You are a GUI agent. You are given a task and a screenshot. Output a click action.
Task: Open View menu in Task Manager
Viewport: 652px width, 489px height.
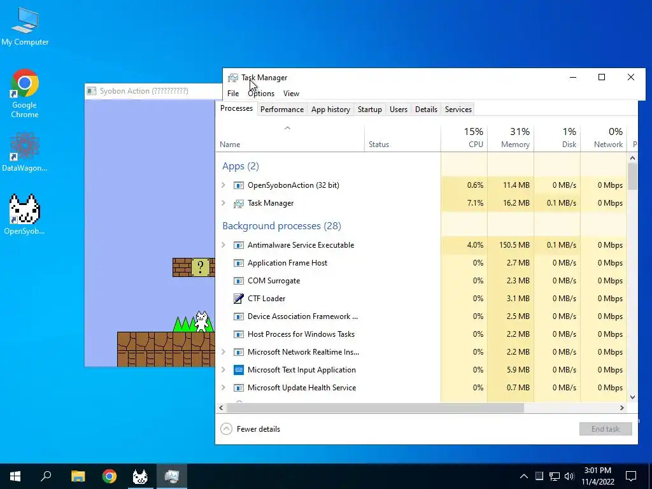coord(291,94)
